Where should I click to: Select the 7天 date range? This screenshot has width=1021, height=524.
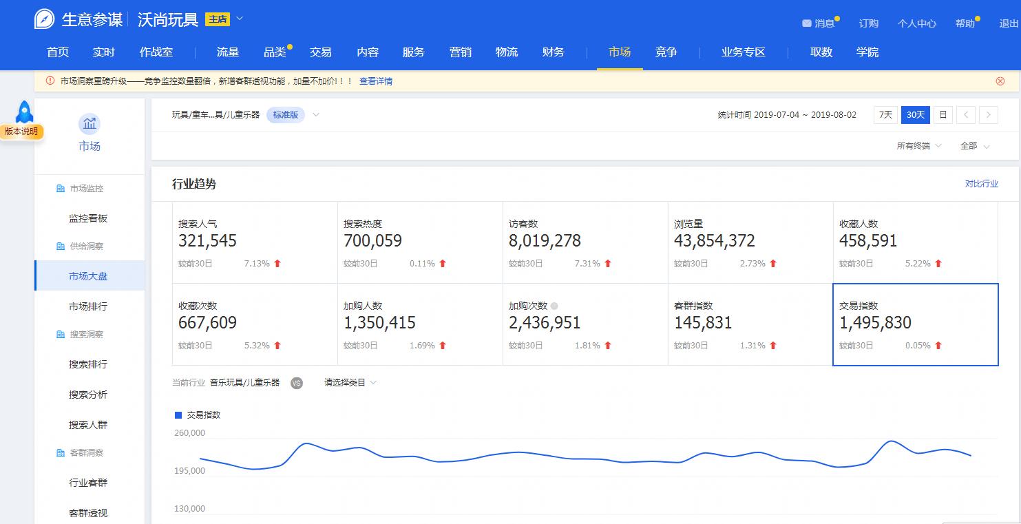[x=885, y=115]
